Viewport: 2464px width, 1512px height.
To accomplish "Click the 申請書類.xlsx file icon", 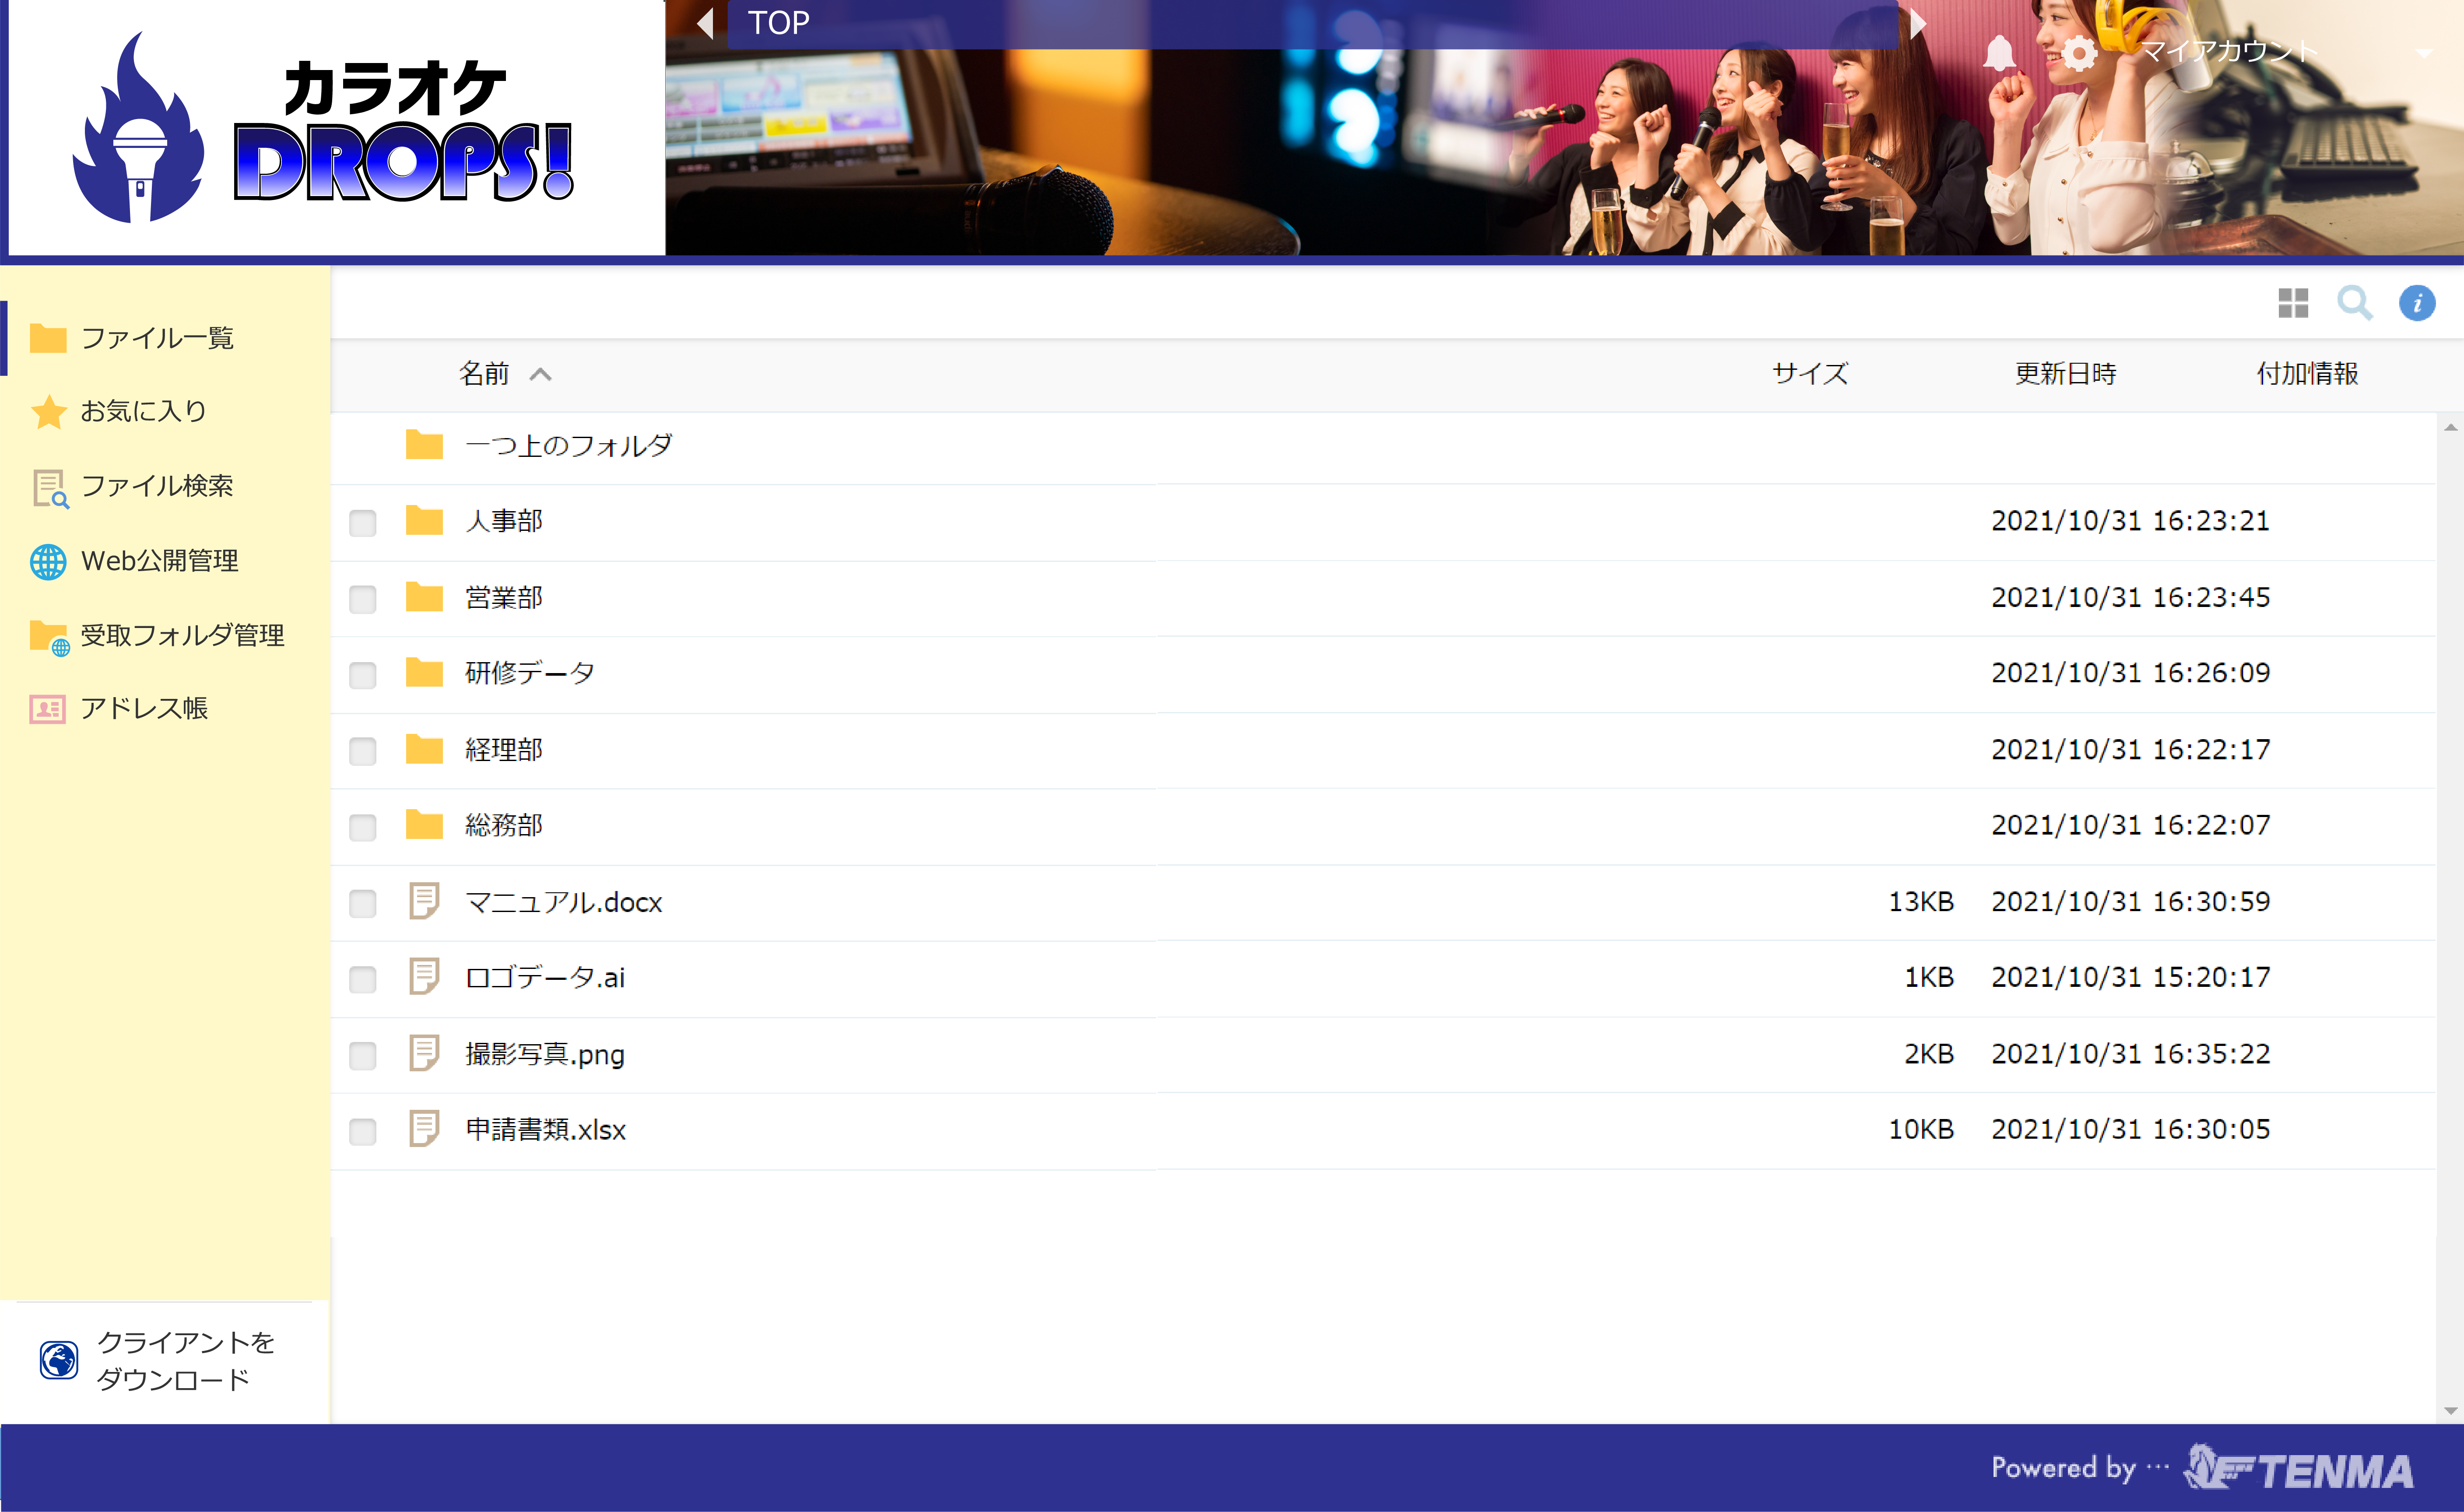I will pos(424,1129).
